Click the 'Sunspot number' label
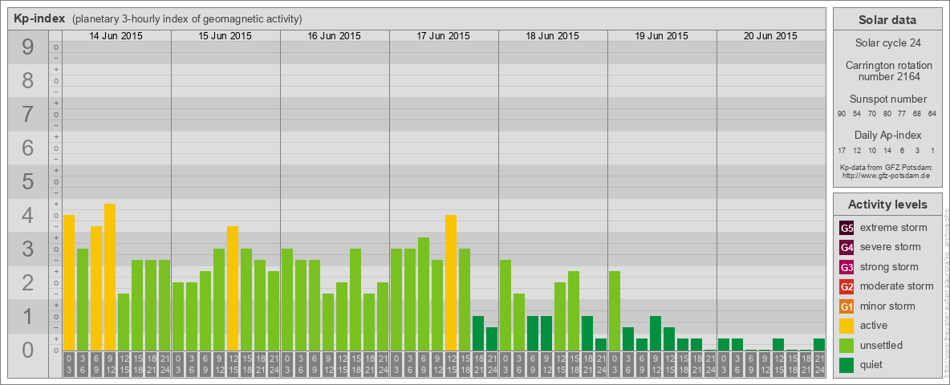 887,99
